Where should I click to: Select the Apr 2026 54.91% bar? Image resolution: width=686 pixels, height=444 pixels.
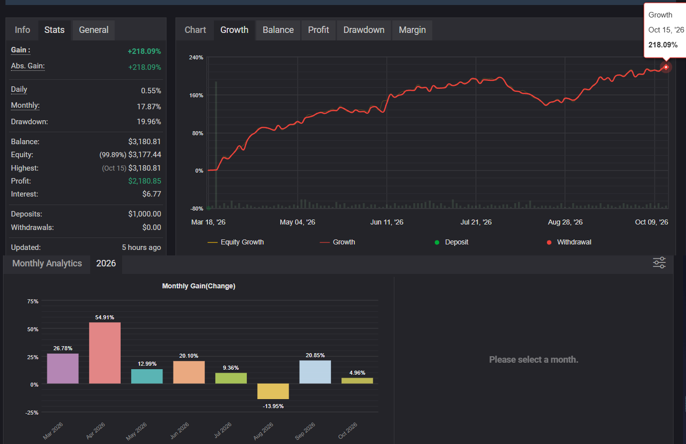coord(105,353)
